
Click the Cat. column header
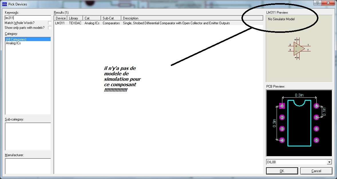pyautogui.click(x=92, y=18)
